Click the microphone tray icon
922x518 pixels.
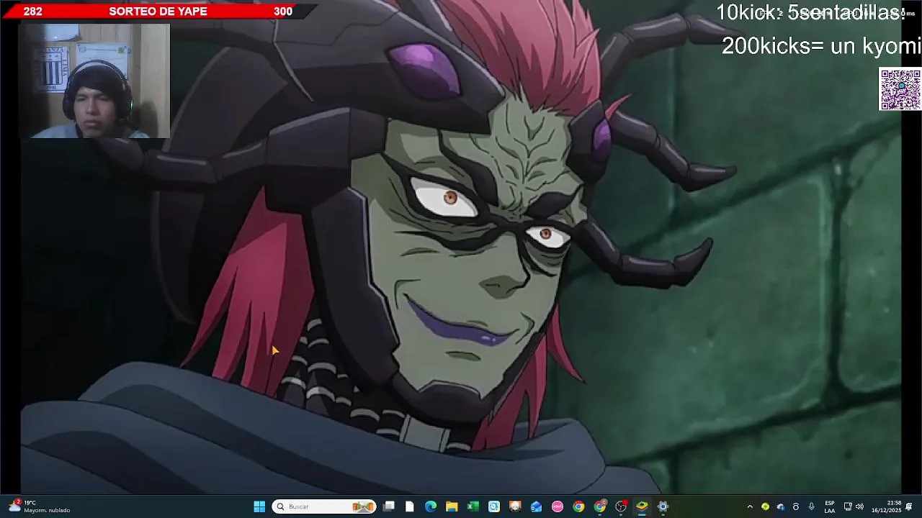(x=811, y=506)
